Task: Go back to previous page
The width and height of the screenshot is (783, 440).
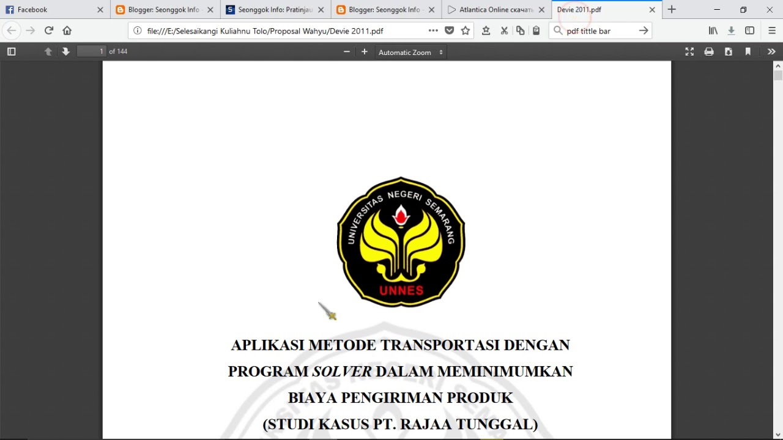Action: (x=11, y=31)
